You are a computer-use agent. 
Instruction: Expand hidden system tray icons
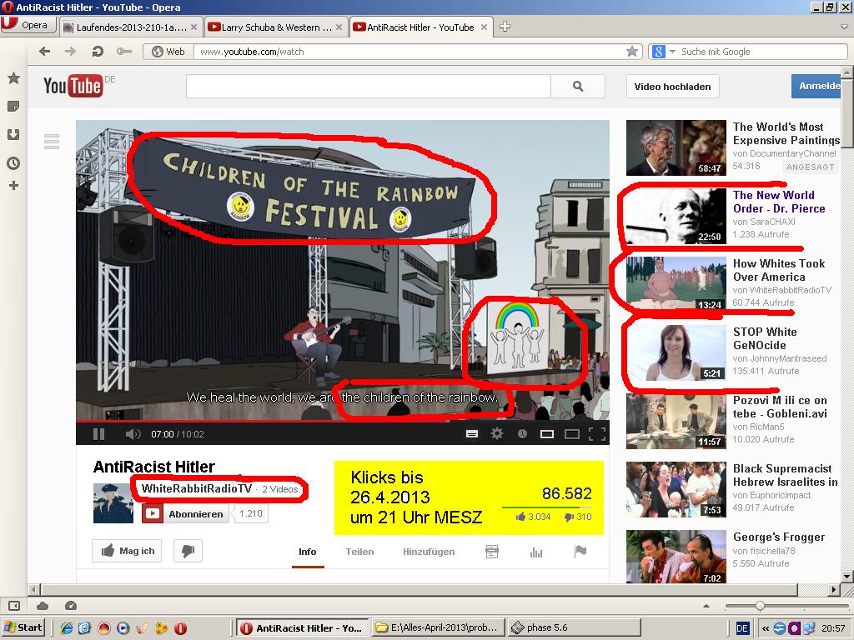[766, 628]
